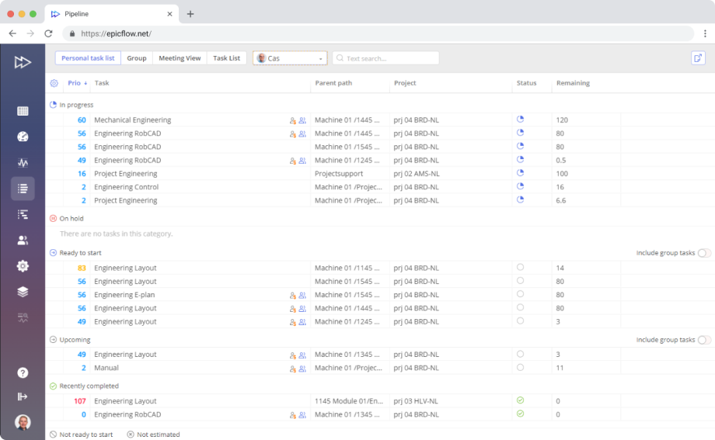715x440 pixels.
Task: Open the search analysis icon in sidebar
Action: (23, 317)
